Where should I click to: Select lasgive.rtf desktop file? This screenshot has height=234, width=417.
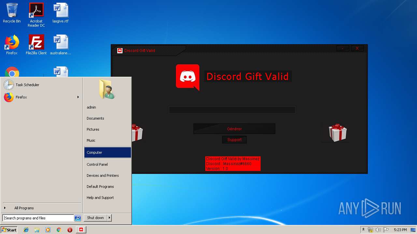(x=61, y=13)
